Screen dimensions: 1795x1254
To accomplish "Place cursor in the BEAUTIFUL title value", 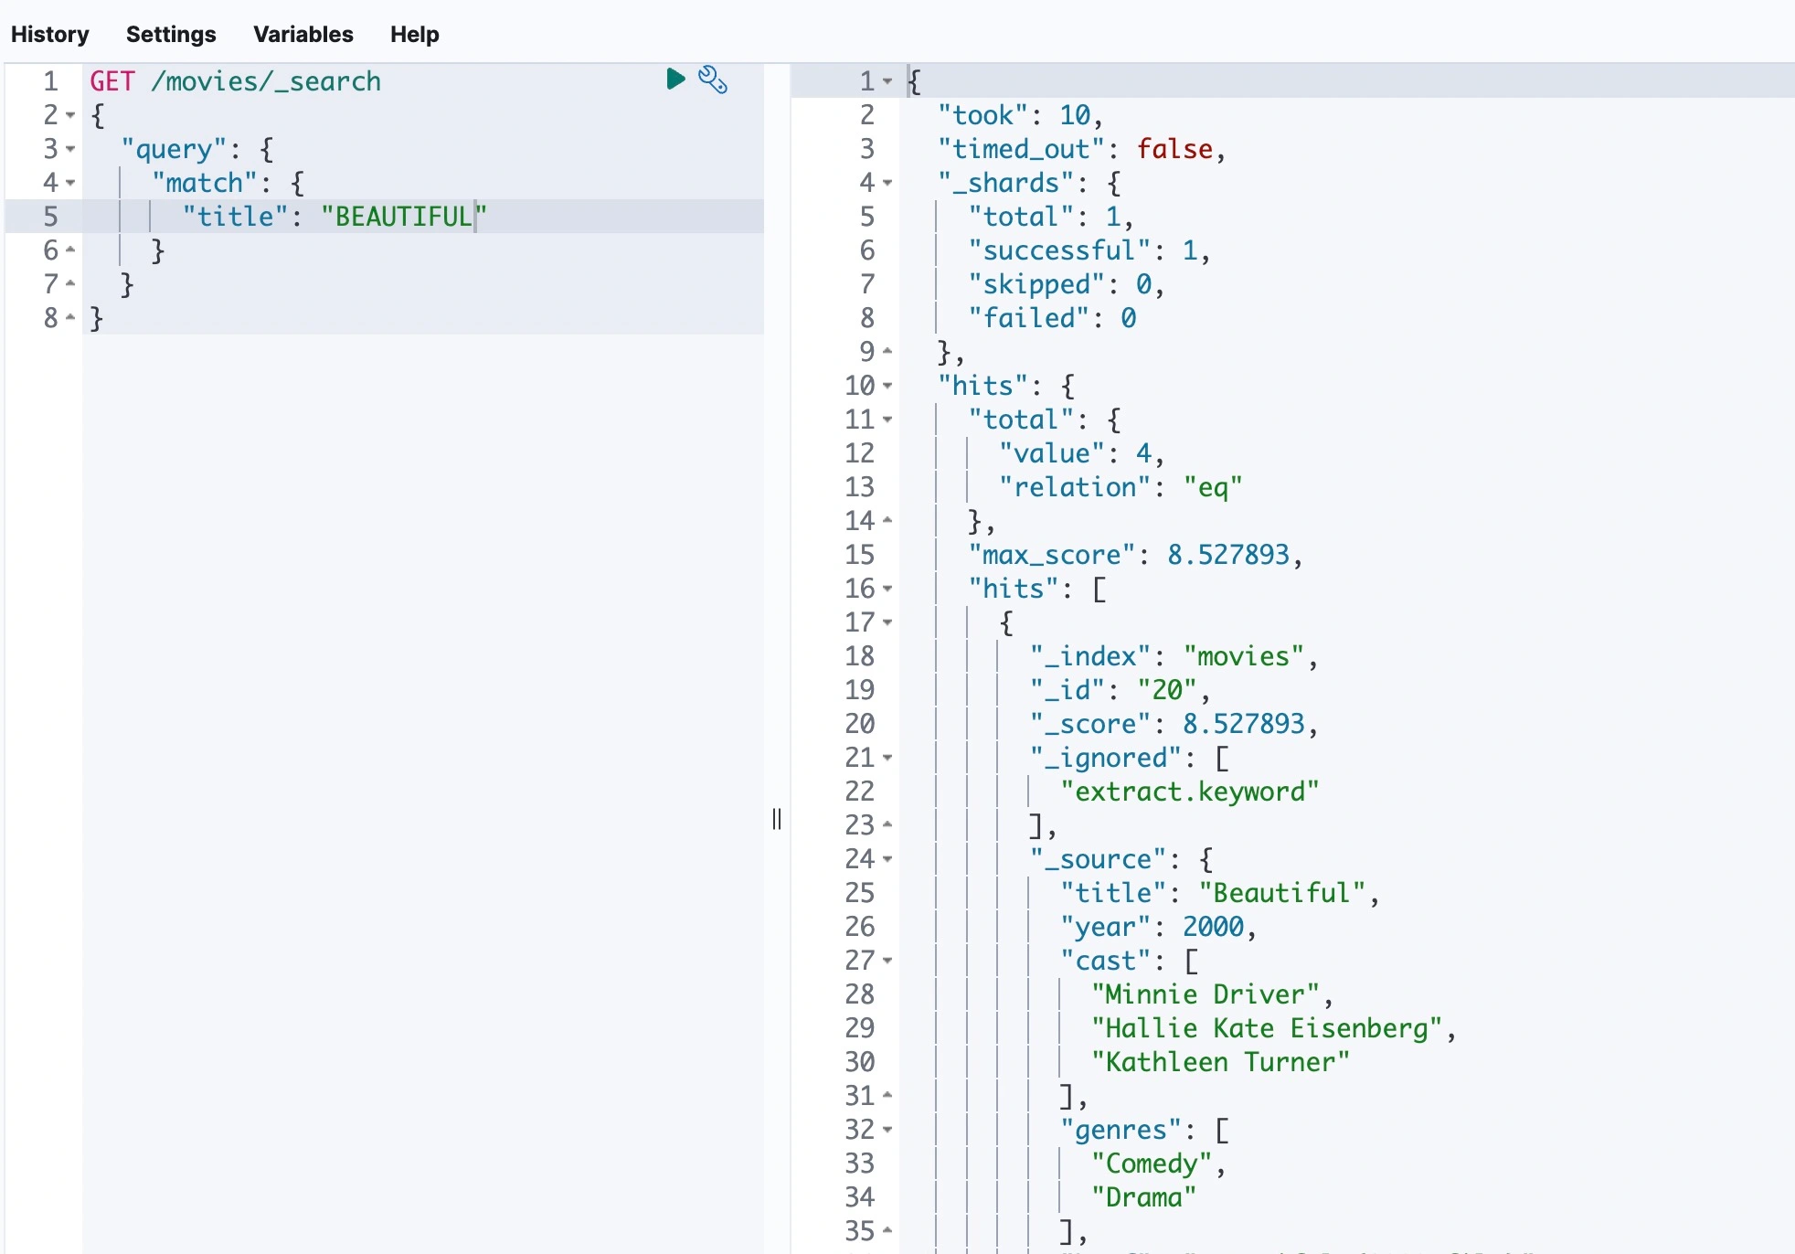I will click(x=402, y=217).
